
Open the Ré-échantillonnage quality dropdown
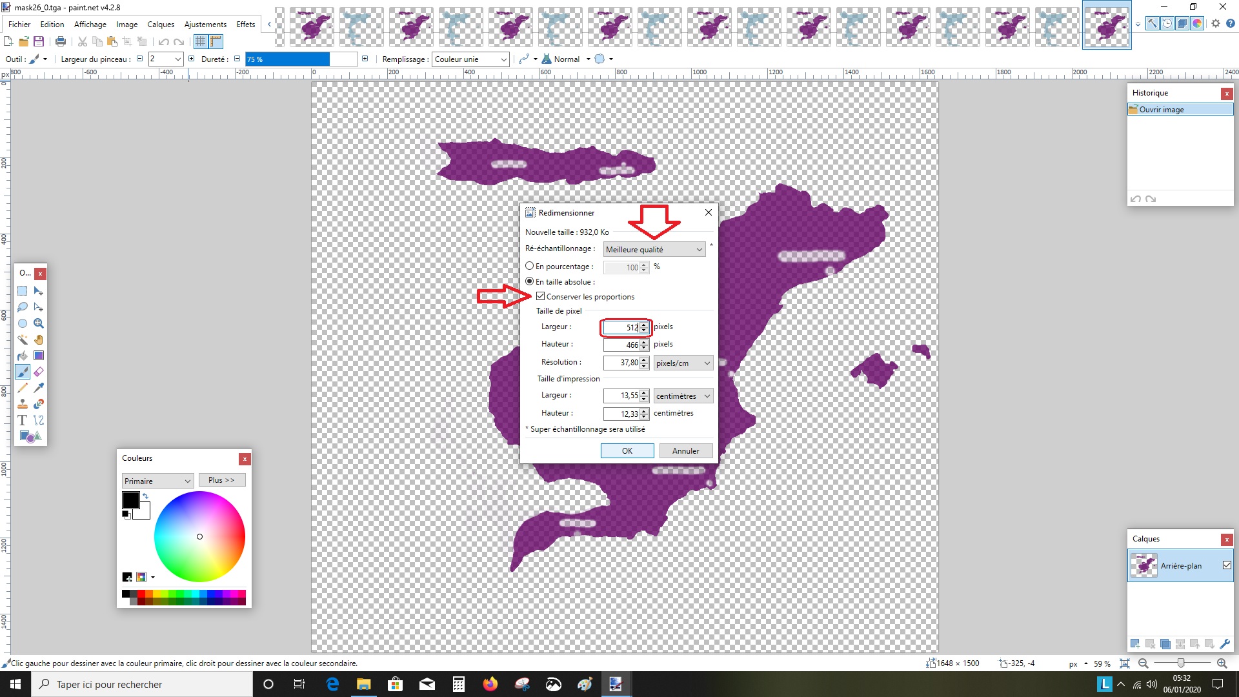654,250
